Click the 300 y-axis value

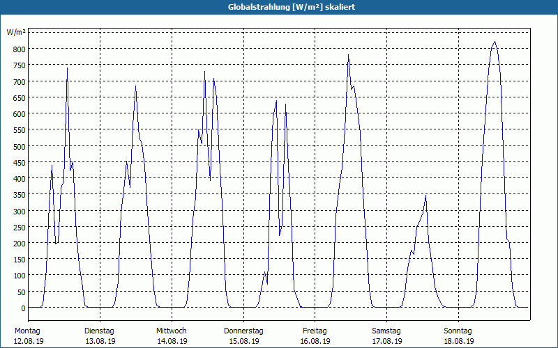[x=20, y=212]
